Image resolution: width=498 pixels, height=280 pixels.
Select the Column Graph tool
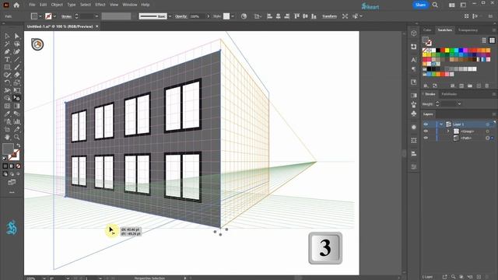17,121
